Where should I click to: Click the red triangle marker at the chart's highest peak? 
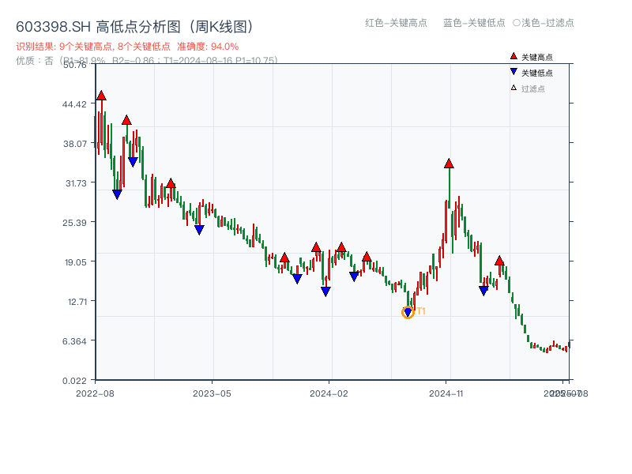pos(100,95)
